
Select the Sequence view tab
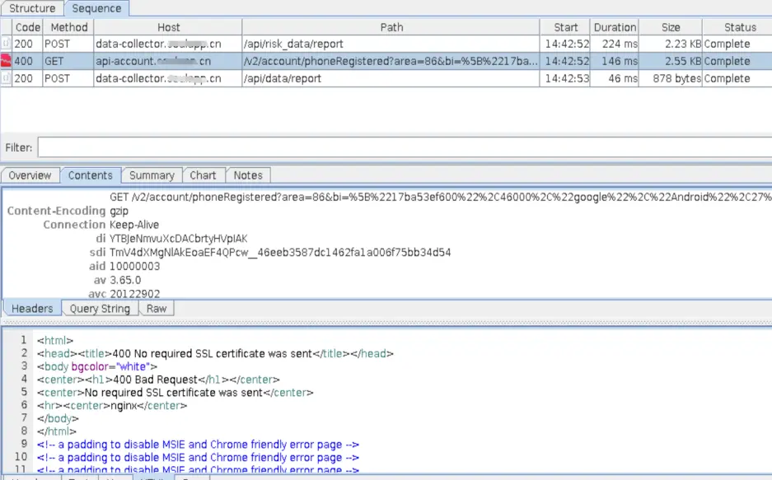tap(96, 8)
